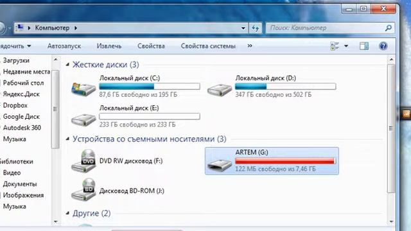Select Библиотеки in navigation pane
This screenshot has width=411, height=231.
point(16,161)
